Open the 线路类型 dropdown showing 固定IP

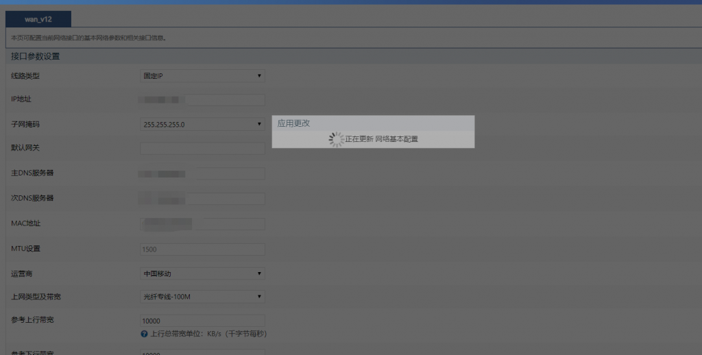[202, 76]
